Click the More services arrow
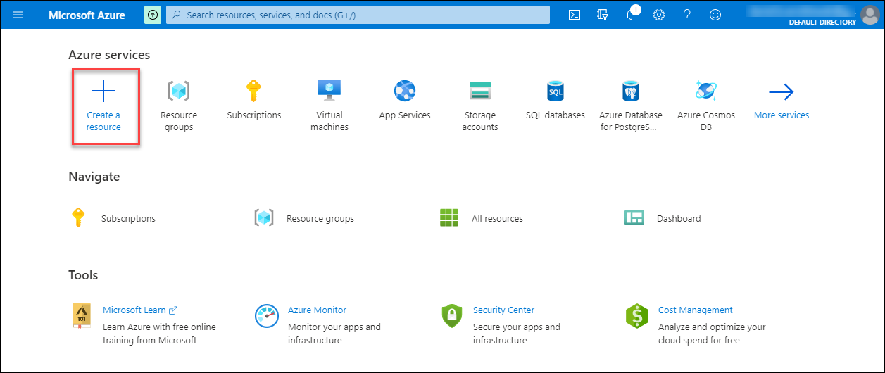This screenshot has width=885, height=373. (782, 91)
